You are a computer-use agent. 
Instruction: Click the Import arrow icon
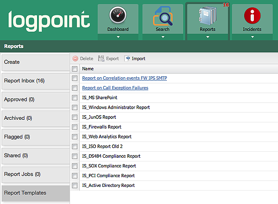pyautogui.click(x=128, y=59)
